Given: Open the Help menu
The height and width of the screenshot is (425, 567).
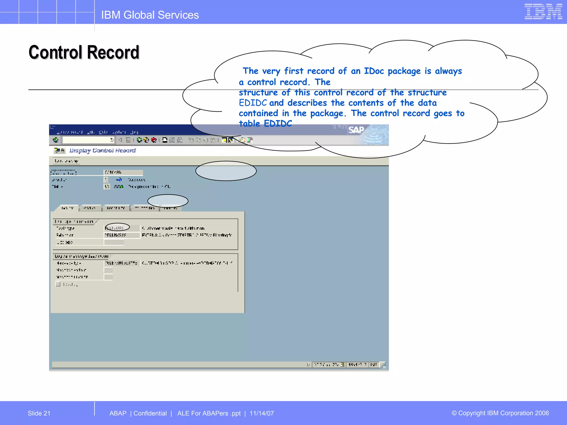Looking at the screenshot, I should coord(135,132).
